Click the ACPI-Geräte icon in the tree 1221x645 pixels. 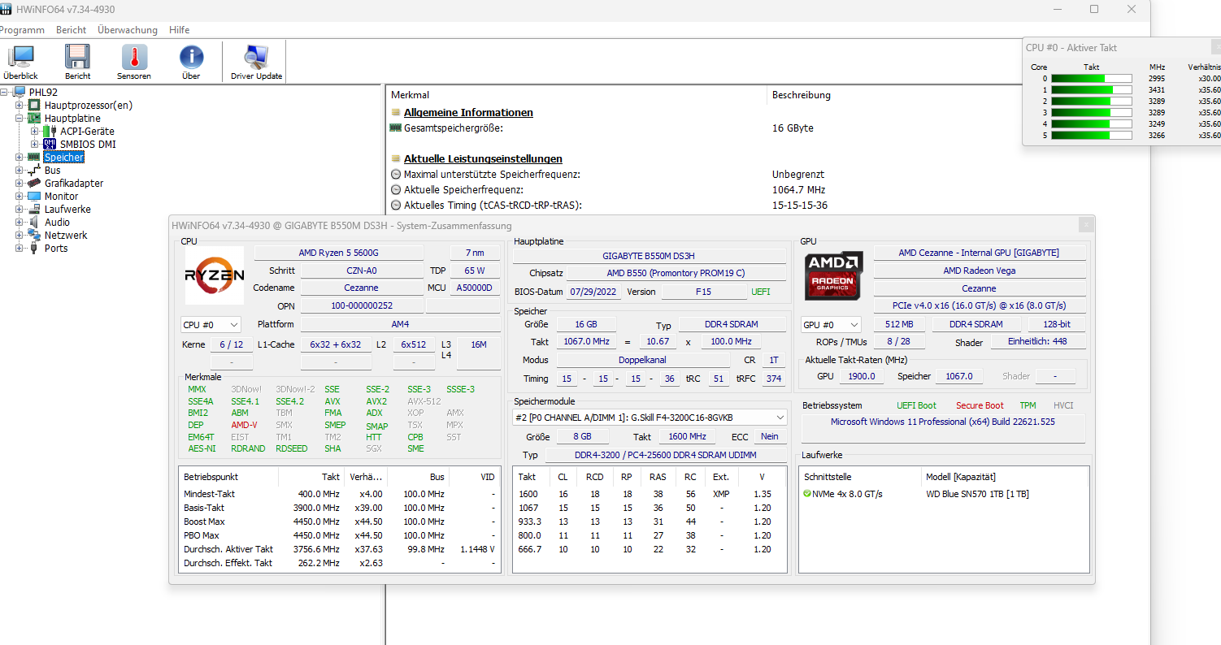[50, 131]
